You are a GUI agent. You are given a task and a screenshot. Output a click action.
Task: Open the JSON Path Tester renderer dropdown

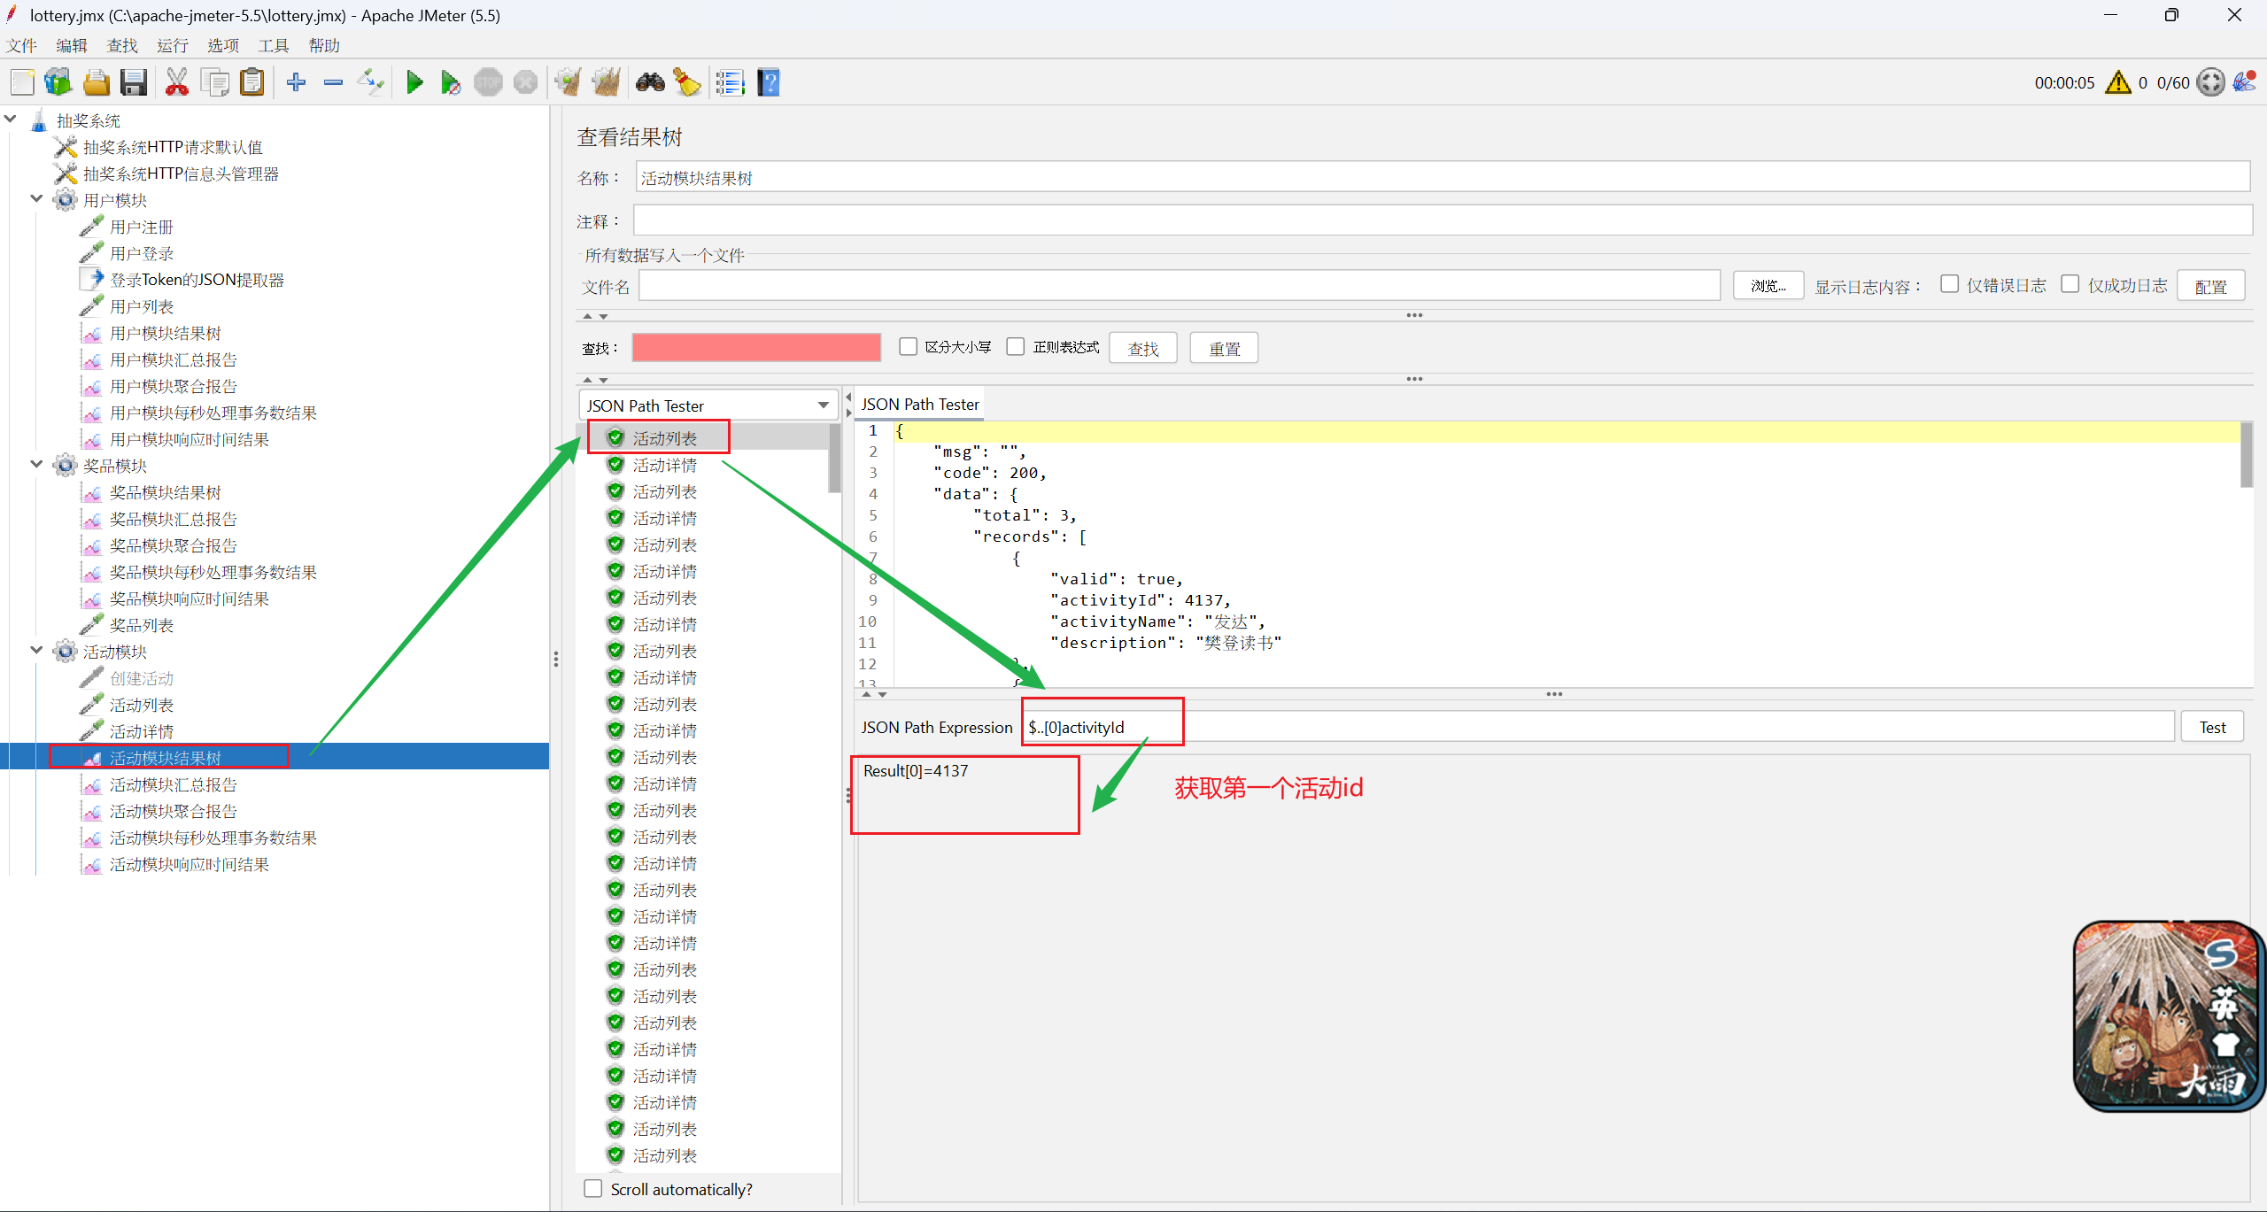pyautogui.click(x=708, y=405)
